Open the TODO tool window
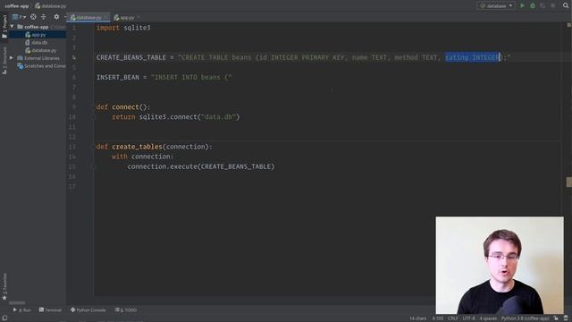 point(126,310)
